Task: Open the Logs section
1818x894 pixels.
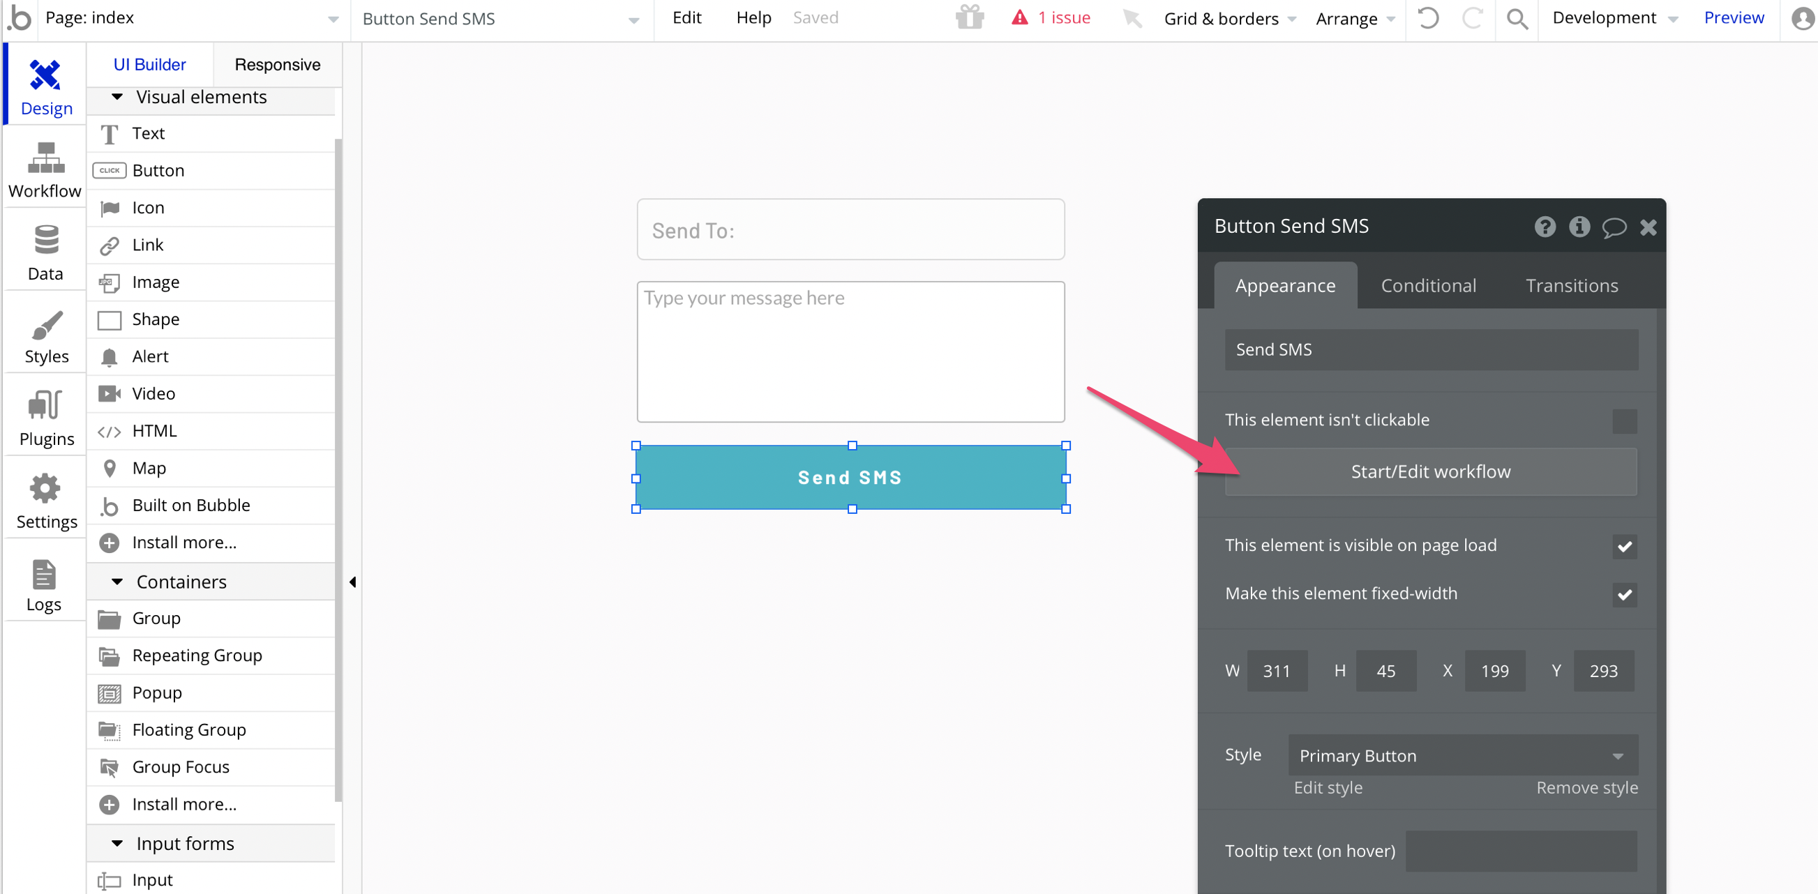Action: tap(45, 583)
